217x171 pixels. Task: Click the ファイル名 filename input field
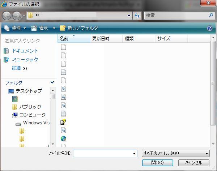pyautogui.click(x=103, y=154)
